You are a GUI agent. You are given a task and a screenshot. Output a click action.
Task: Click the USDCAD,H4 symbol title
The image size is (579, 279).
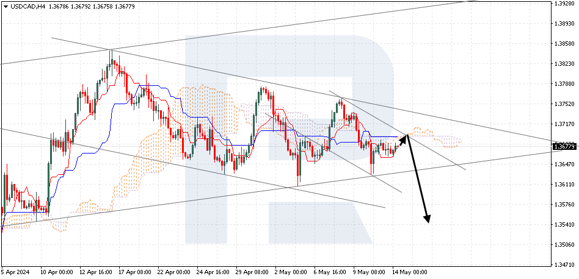[x=27, y=6]
